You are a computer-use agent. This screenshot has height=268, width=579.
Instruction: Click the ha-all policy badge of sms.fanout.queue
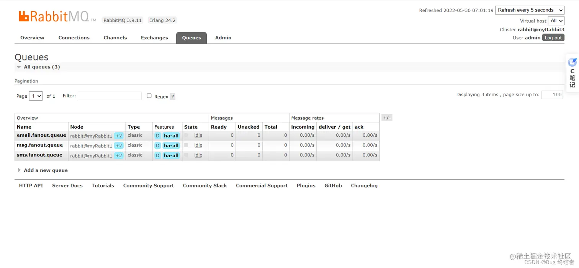[x=171, y=155]
